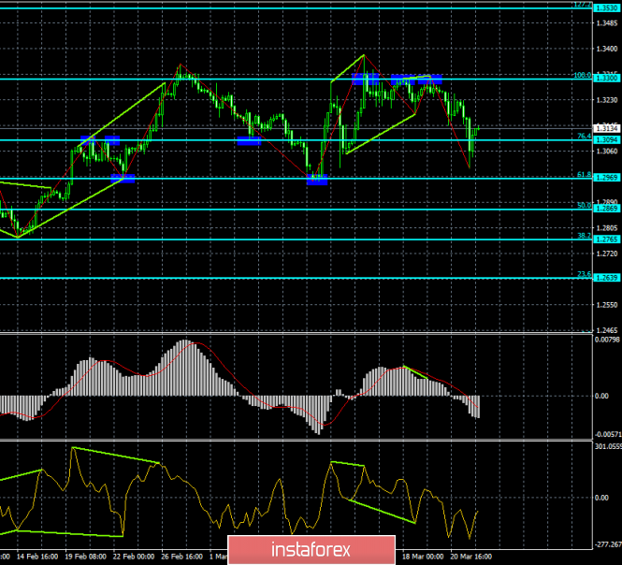Click the 14 Feb 16:00 time label
The width and height of the screenshot is (622, 565).
tap(37, 557)
